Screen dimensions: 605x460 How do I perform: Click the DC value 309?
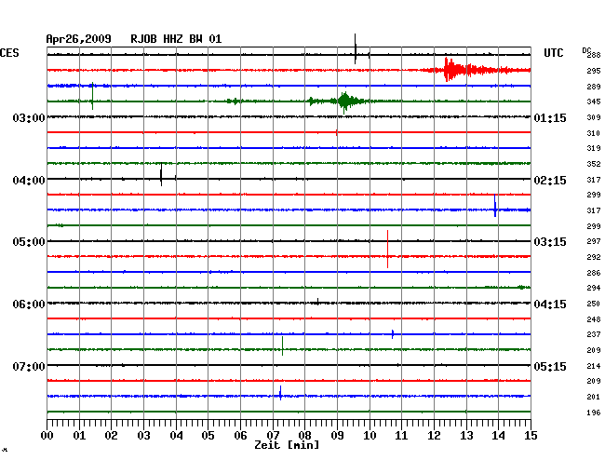(x=594, y=117)
